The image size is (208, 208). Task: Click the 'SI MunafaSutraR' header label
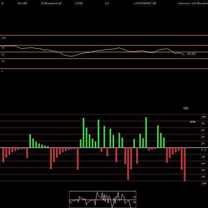[51, 3]
